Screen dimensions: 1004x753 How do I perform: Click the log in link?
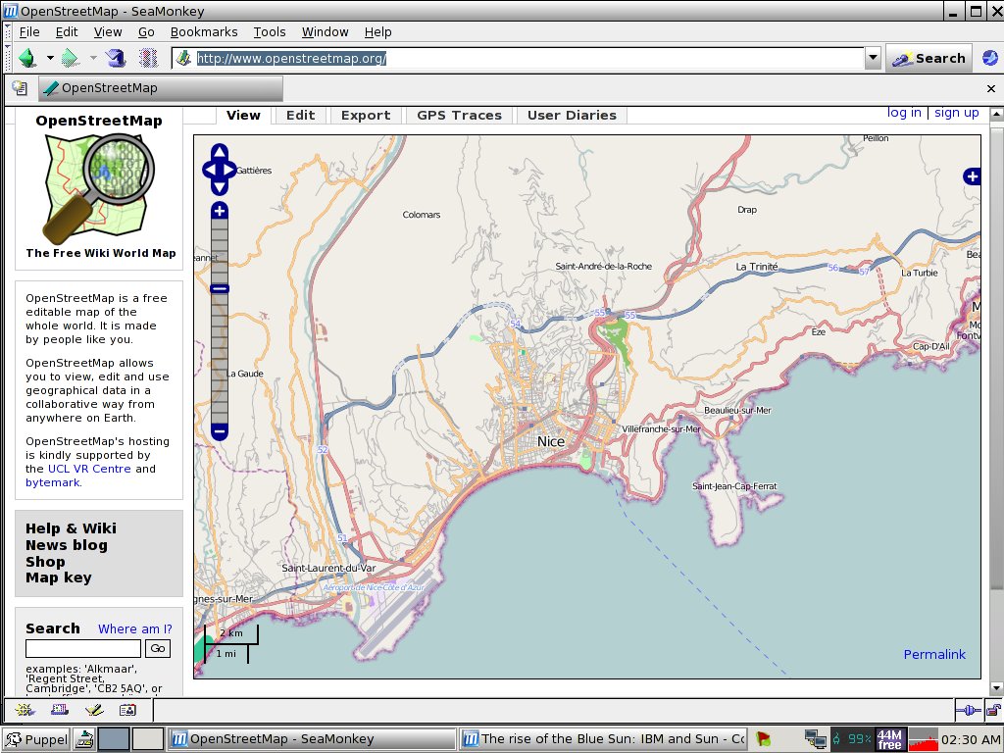[904, 113]
